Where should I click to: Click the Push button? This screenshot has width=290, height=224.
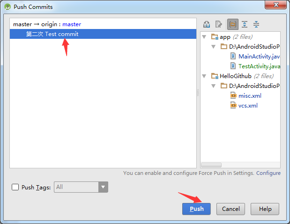pos(196,209)
